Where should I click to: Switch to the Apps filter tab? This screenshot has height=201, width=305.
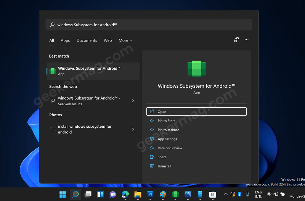(x=65, y=40)
